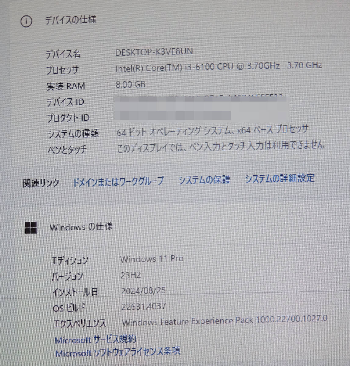Viewport: 350px width, 366px height.
Task: Open ドメインまたはワークグループ link
Action: 118,181
